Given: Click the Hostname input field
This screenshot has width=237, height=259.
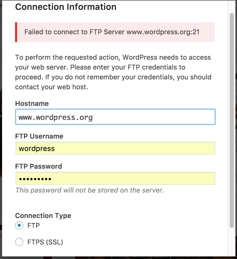Looking at the screenshot, I should click(x=115, y=117).
